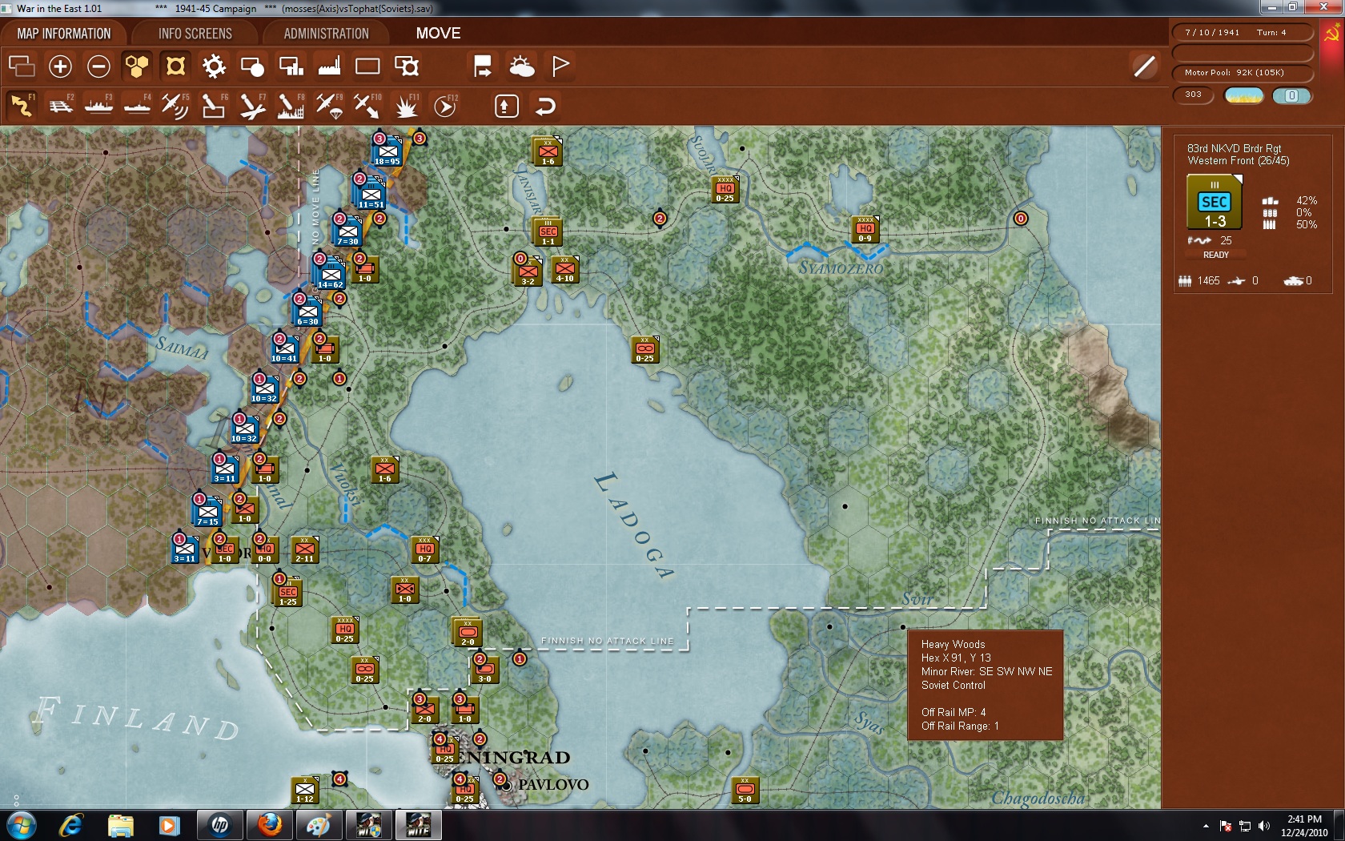Click the Soviet hammer and sickle flag
The height and width of the screenshot is (841, 1345).
(1332, 34)
